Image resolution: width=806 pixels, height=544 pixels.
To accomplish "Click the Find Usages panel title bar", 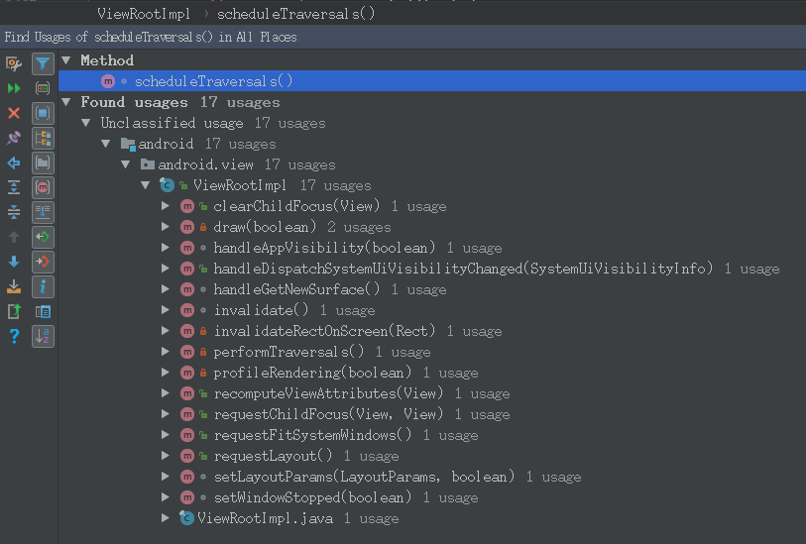I will click(x=403, y=37).
